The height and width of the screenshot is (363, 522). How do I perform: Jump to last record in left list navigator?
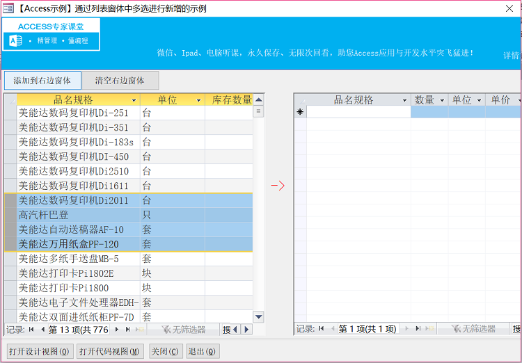pos(128,330)
